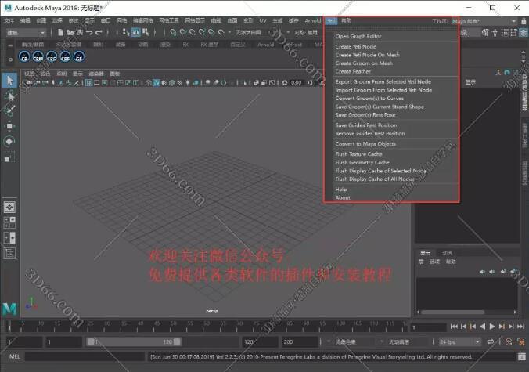The height and width of the screenshot is (372, 529).
Task: Expand snap options arrow after magnets
Action: [x=229, y=32]
